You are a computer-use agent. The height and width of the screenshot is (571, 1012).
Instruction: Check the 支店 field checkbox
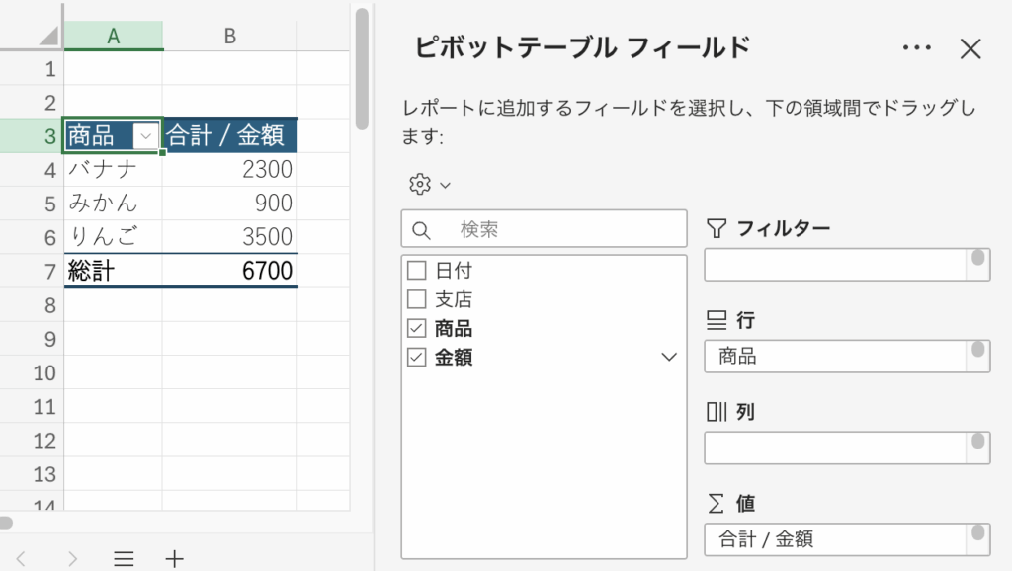point(416,298)
